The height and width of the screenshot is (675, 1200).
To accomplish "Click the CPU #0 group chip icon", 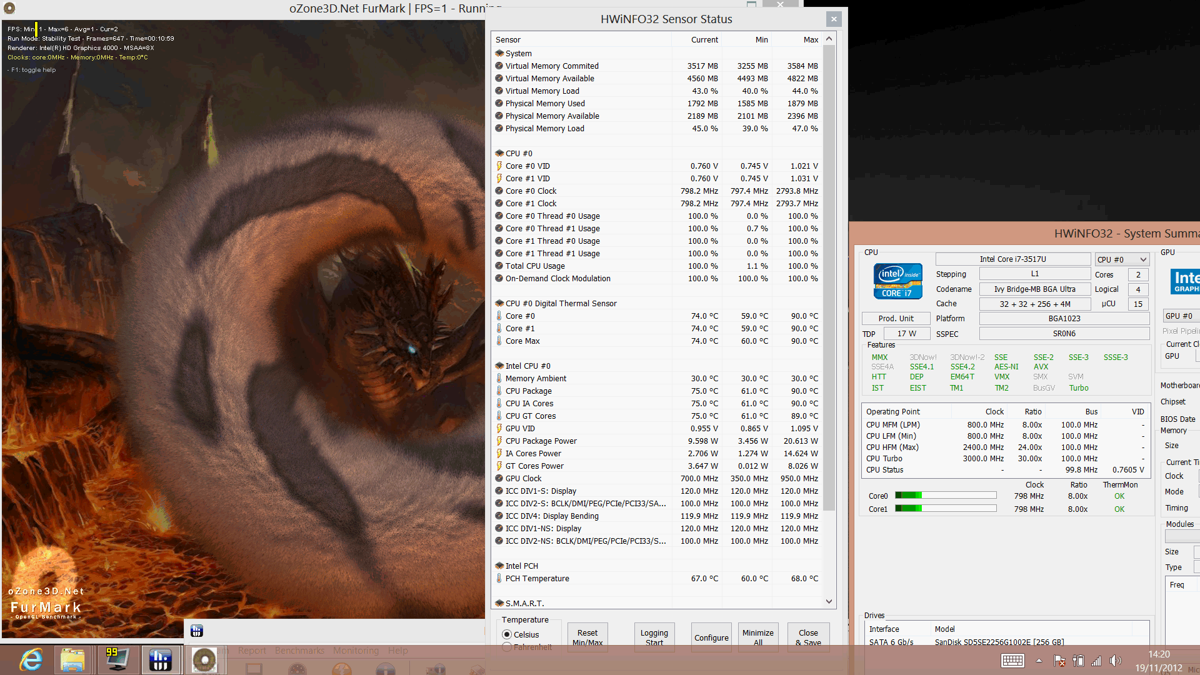I will 499,154.
